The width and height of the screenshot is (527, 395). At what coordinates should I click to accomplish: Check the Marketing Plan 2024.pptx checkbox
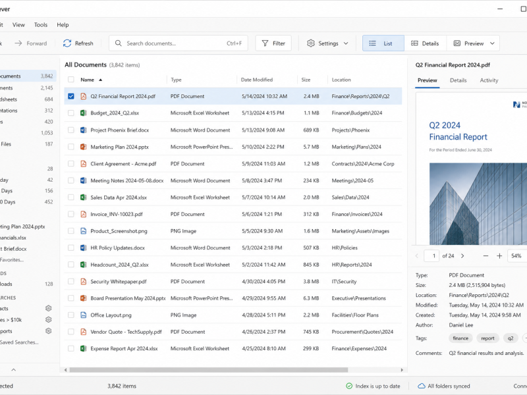71,147
